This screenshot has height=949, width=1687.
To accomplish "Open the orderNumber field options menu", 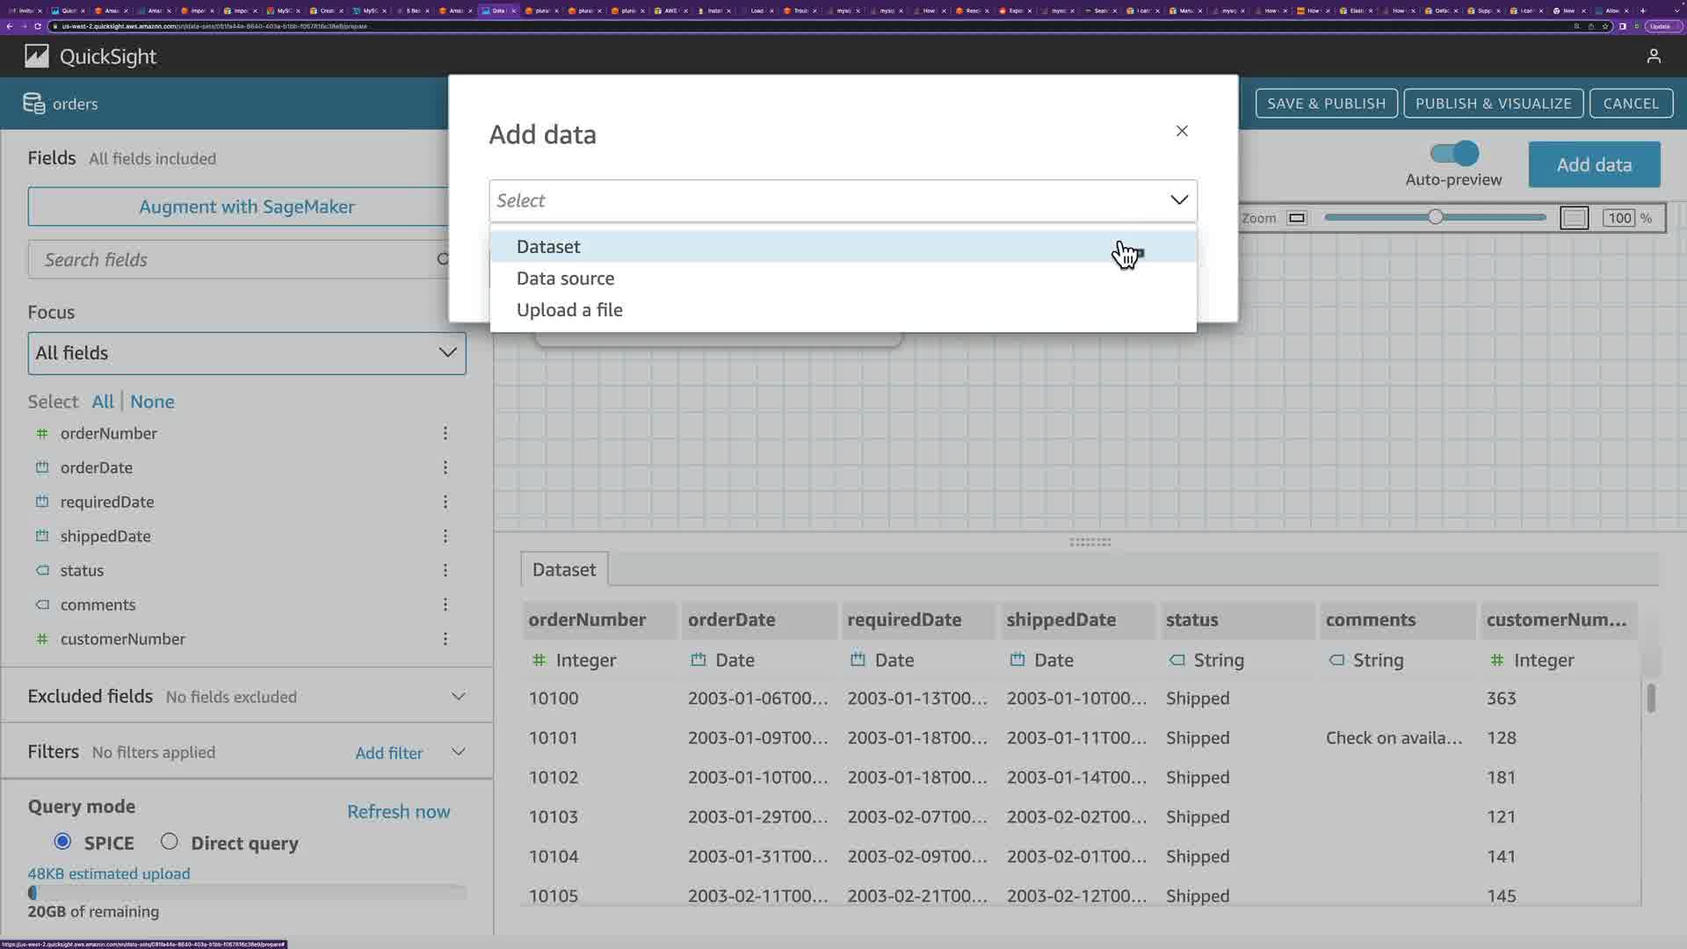I will point(445,433).
